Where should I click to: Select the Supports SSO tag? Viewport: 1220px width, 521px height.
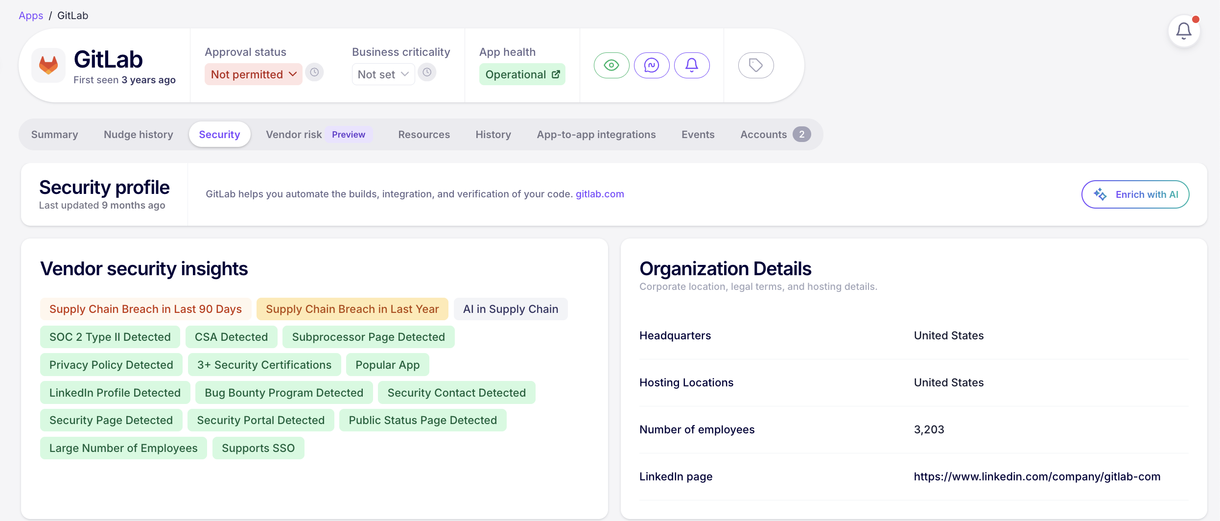(x=258, y=448)
